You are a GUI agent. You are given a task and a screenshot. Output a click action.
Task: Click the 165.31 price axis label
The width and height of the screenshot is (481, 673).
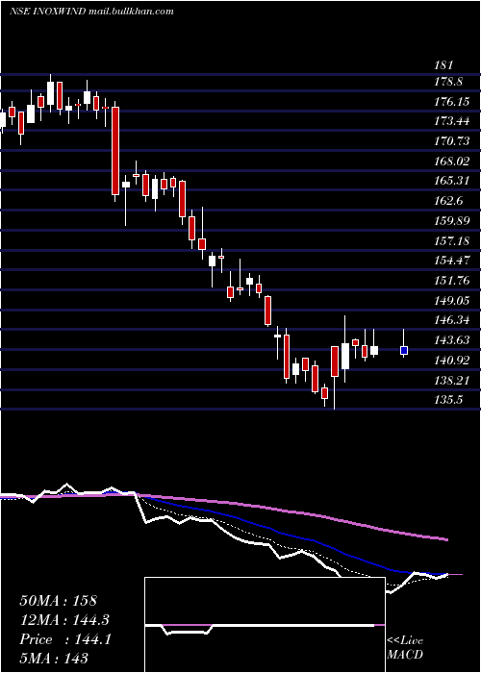point(451,181)
